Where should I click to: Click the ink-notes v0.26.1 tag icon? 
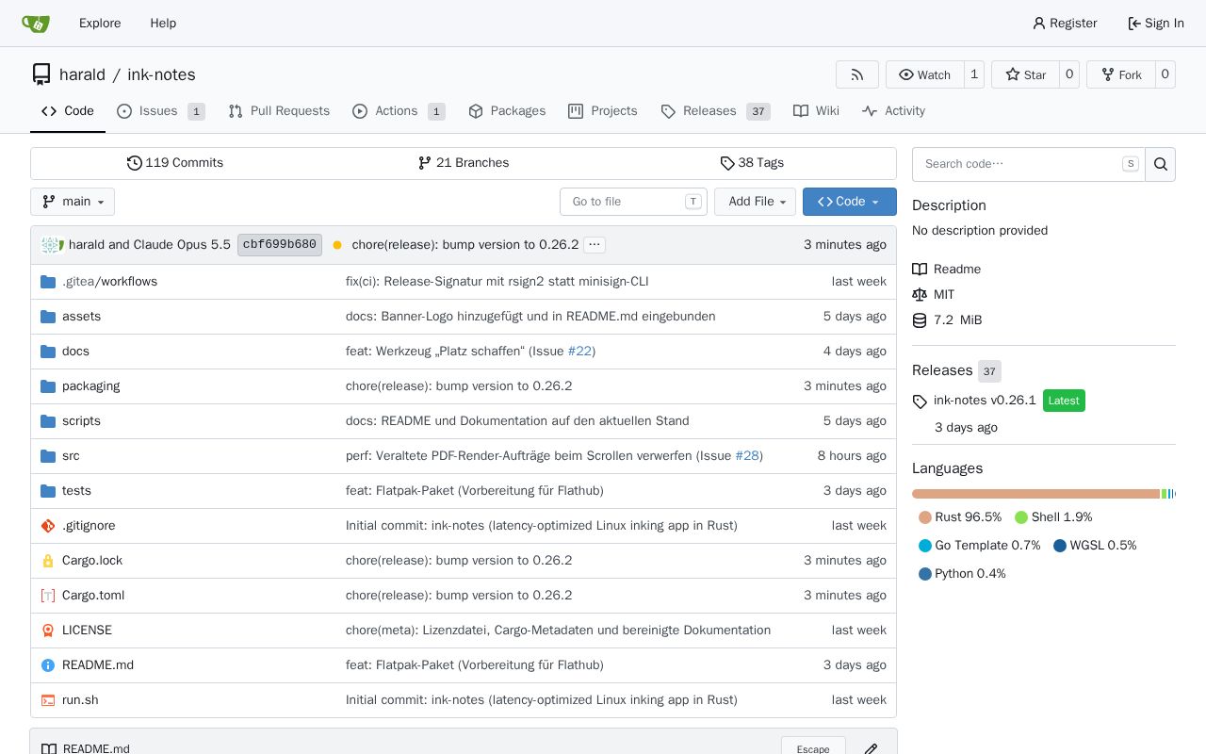click(x=921, y=402)
